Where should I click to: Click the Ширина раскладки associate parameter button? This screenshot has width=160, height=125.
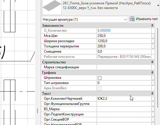153,41
